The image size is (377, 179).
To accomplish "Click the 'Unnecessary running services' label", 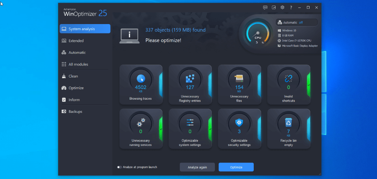I will pos(141,143).
